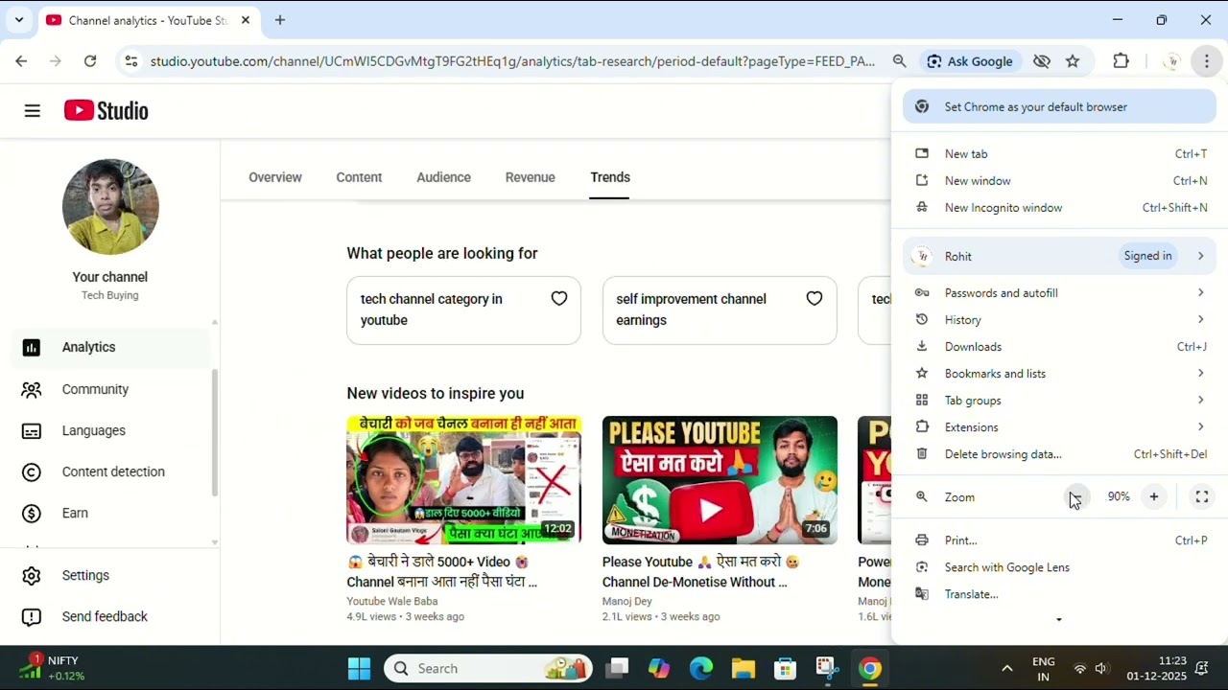Save 'self improvement channel earnings' heart

[815, 299]
